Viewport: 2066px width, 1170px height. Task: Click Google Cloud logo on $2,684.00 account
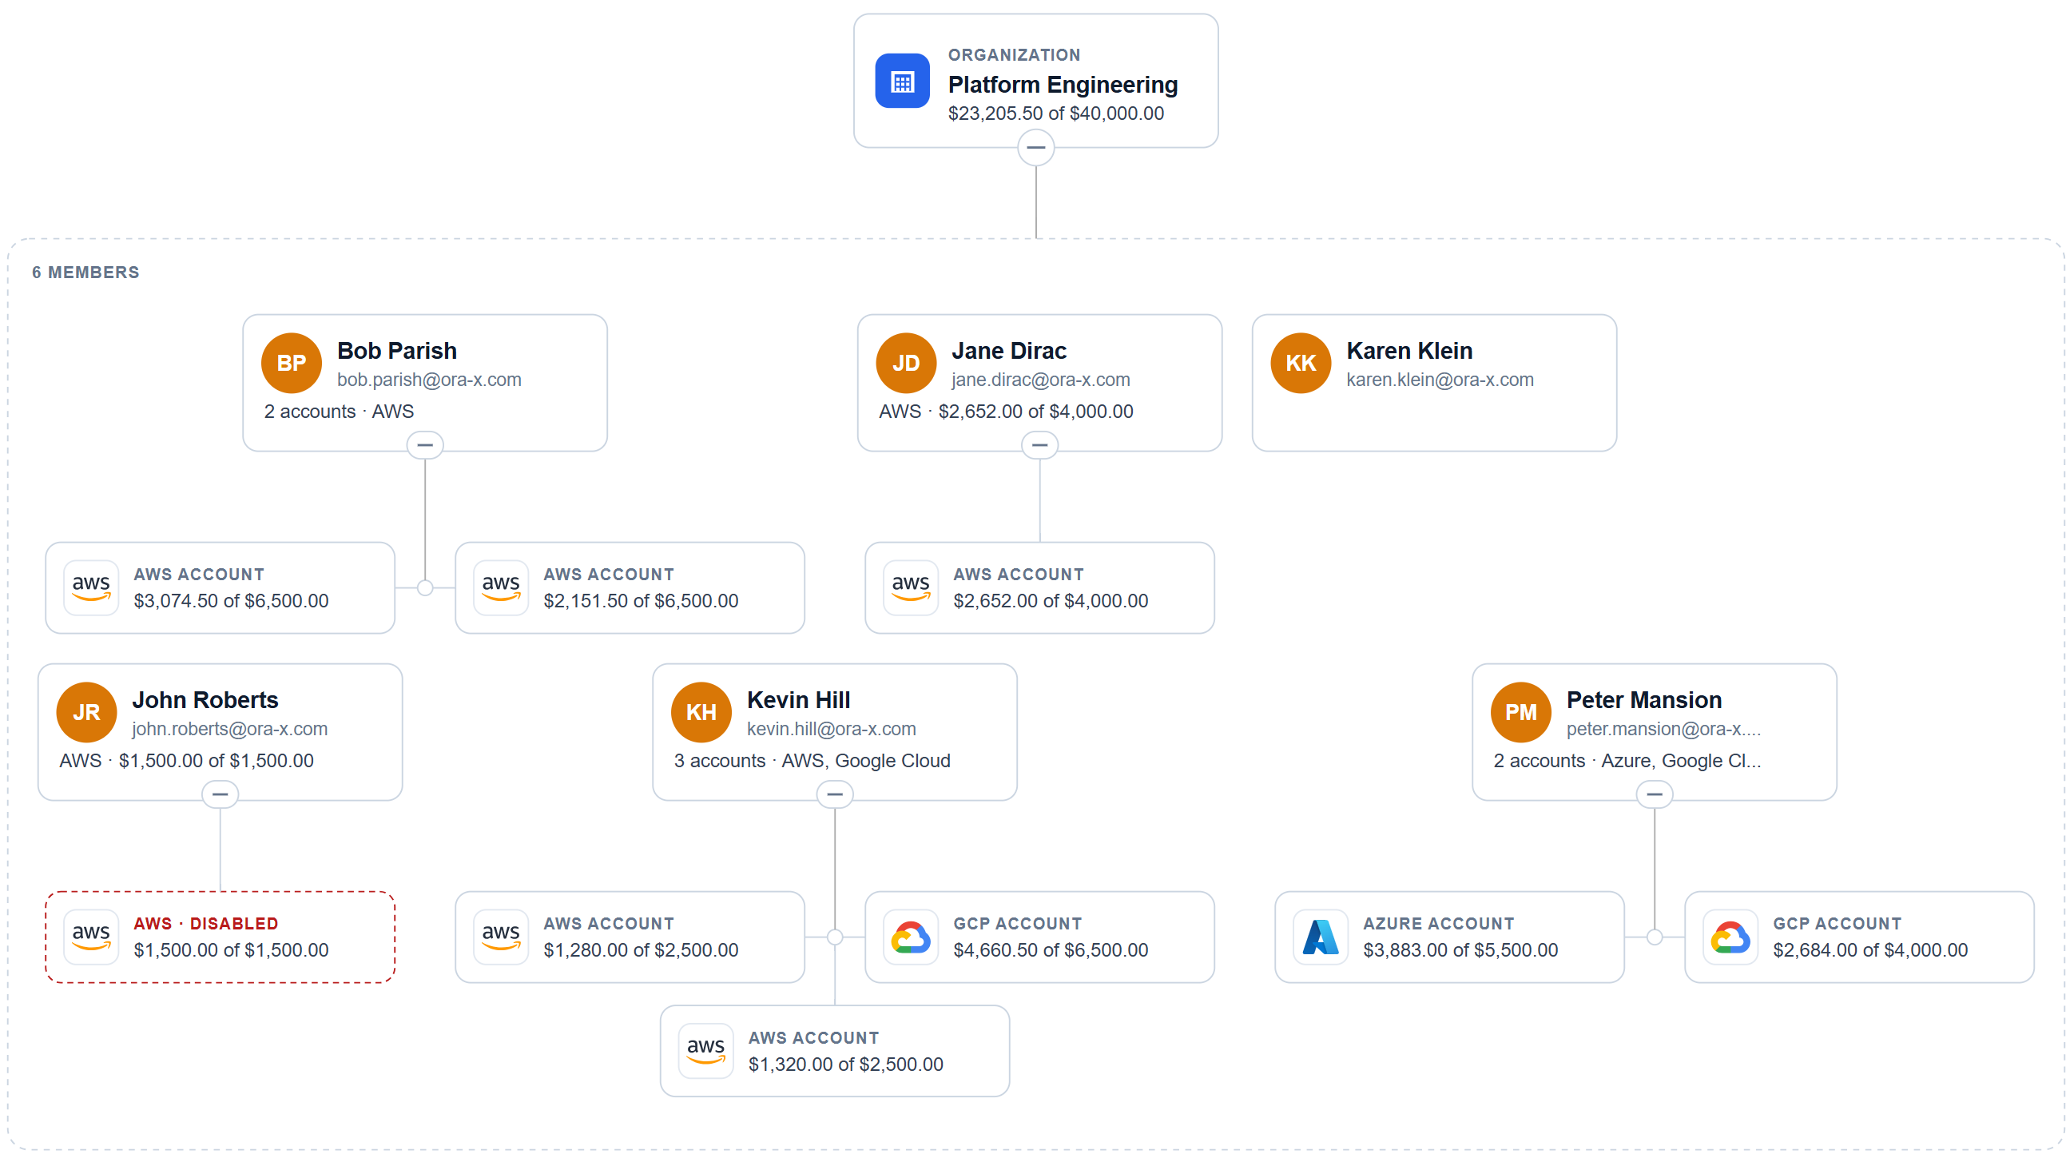coord(1730,936)
